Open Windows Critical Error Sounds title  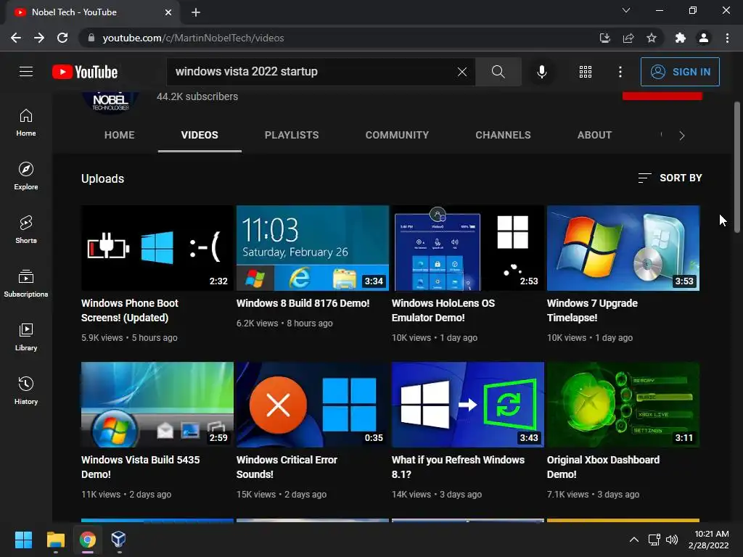pos(287,467)
